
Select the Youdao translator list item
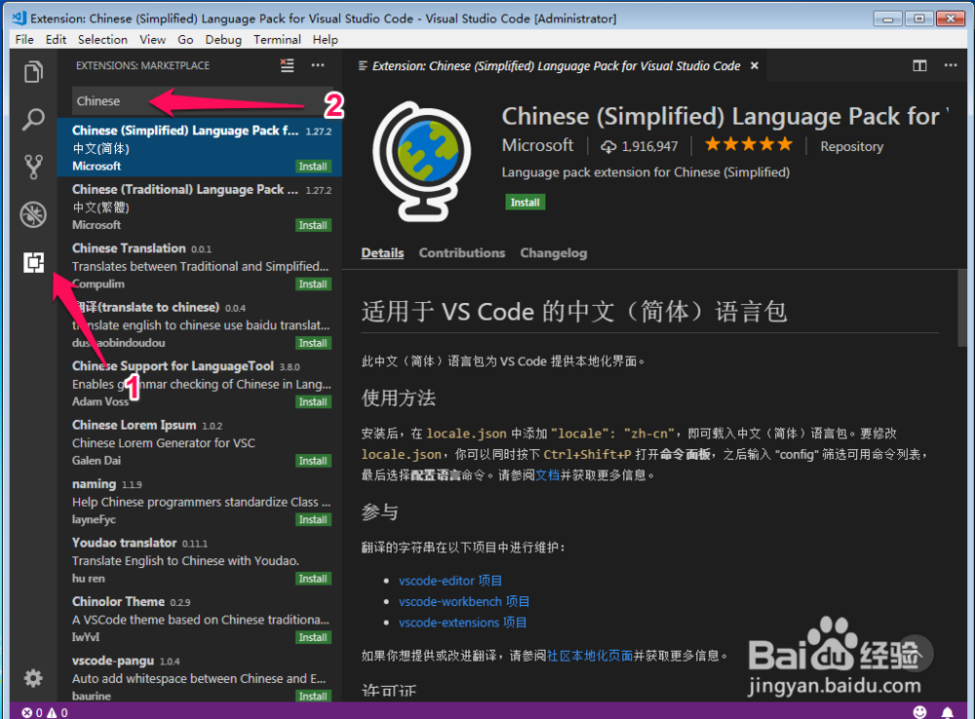click(200, 560)
